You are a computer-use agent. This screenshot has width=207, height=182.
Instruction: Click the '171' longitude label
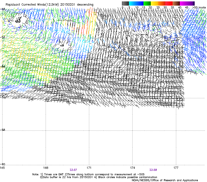point(89,168)
